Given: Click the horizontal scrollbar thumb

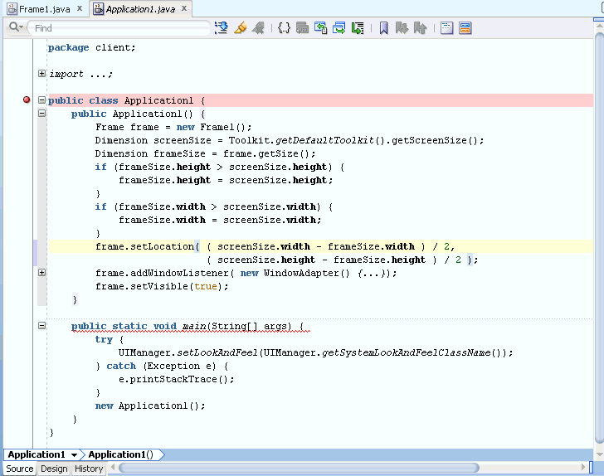Looking at the screenshot, I should click(299, 468).
